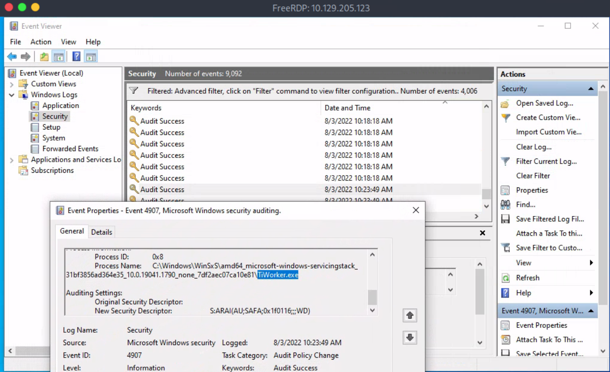This screenshot has width=610, height=372.
Task: Open Forwarded Events log
Action: 70,149
